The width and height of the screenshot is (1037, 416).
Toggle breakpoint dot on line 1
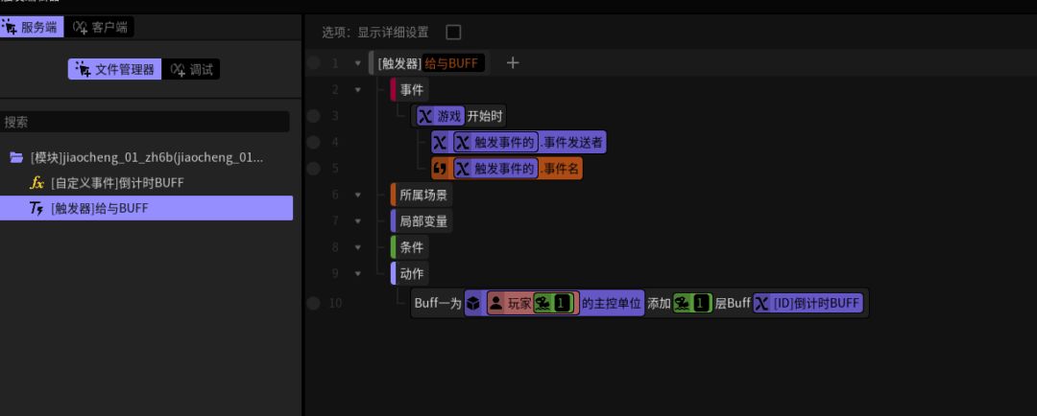click(313, 62)
